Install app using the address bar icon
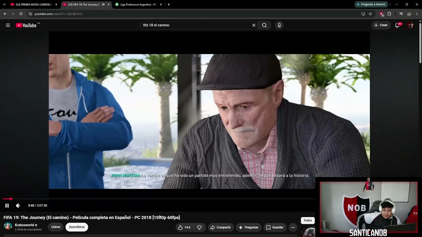The height and width of the screenshot is (237, 422). coord(363,14)
